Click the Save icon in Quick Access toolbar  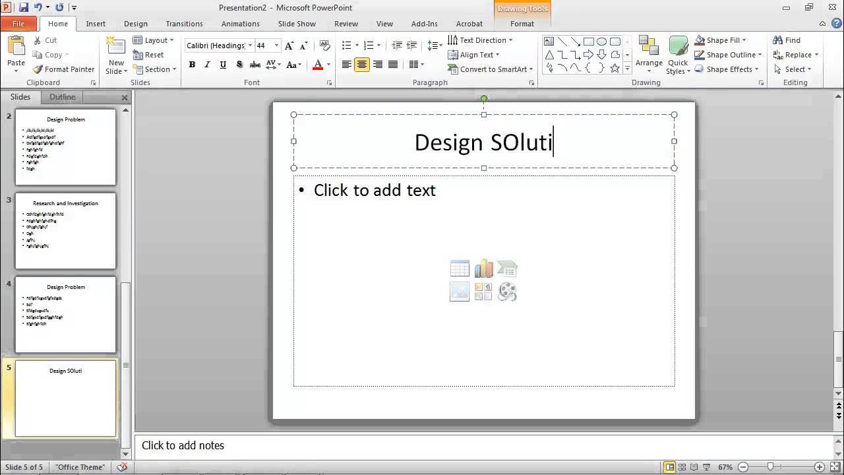24,8
